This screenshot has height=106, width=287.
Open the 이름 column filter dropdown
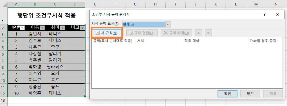point(42,28)
